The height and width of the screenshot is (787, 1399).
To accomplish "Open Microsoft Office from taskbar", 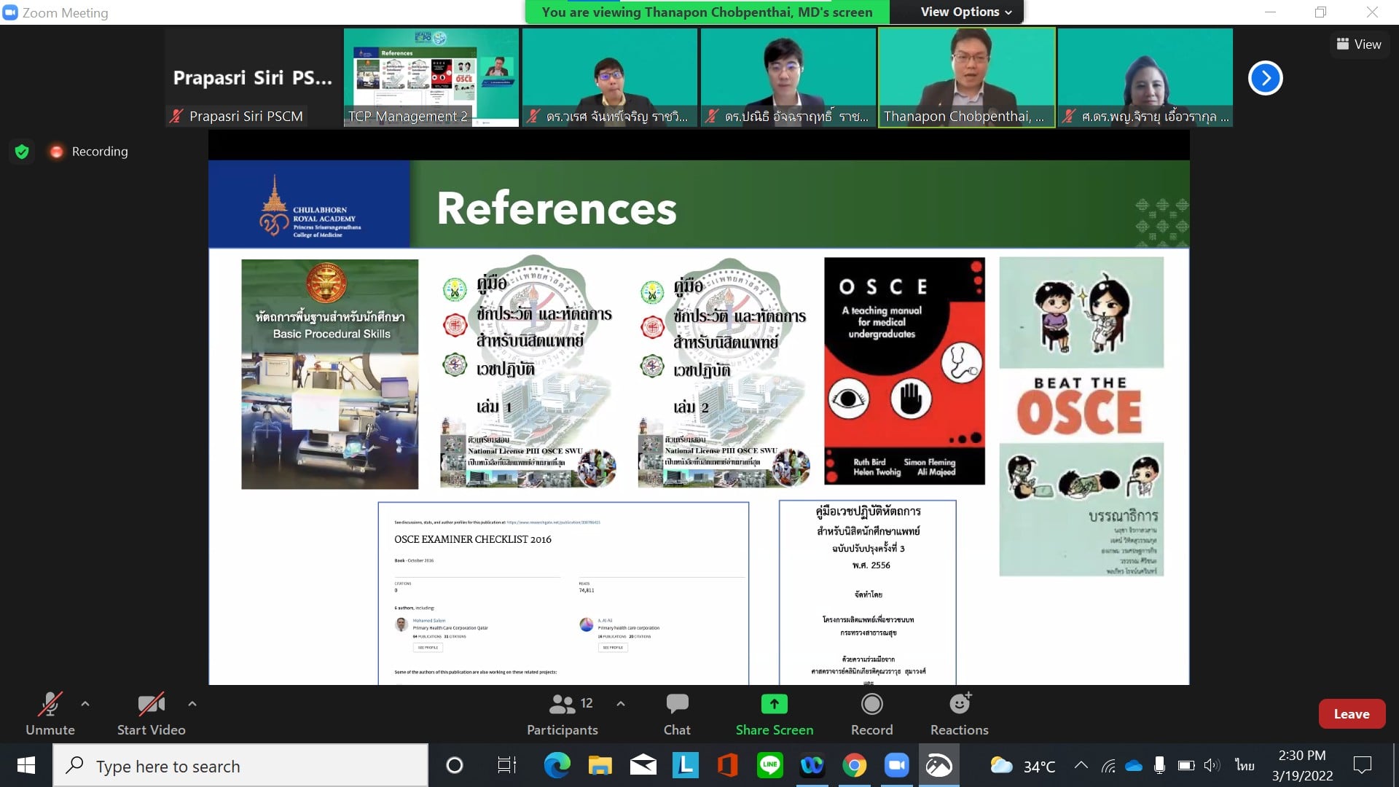I will click(727, 765).
